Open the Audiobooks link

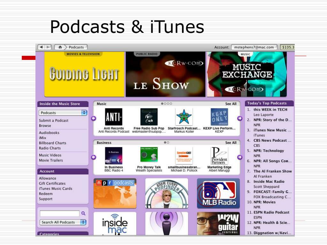click(x=49, y=133)
